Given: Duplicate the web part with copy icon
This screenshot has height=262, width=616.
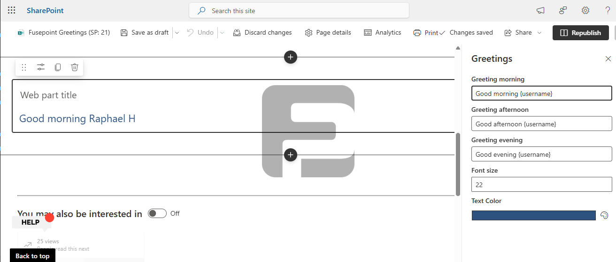Looking at the screenshot, I should pos(58,67).
